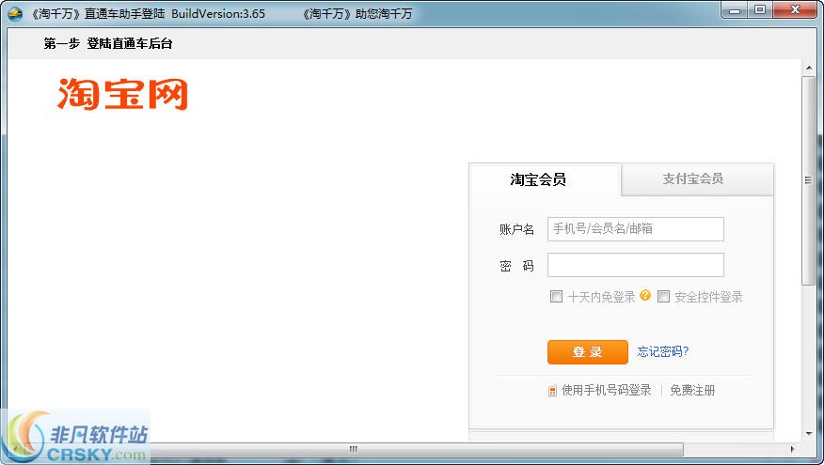The height and width of the screenshot is (465, 824).
Task: Click the orange 登录 button
Action: point(588,351)
